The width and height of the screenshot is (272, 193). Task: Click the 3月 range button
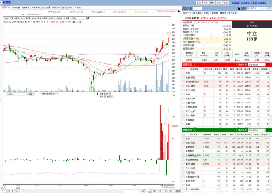pos(154,191)
